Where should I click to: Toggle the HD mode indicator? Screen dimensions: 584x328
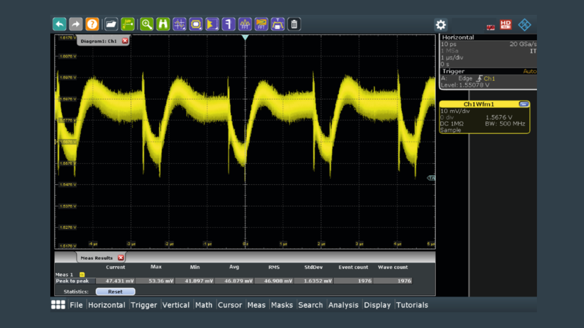[506, 25]
